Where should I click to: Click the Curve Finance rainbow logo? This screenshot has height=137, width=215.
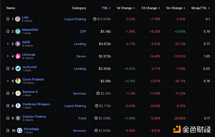(18, 81)
